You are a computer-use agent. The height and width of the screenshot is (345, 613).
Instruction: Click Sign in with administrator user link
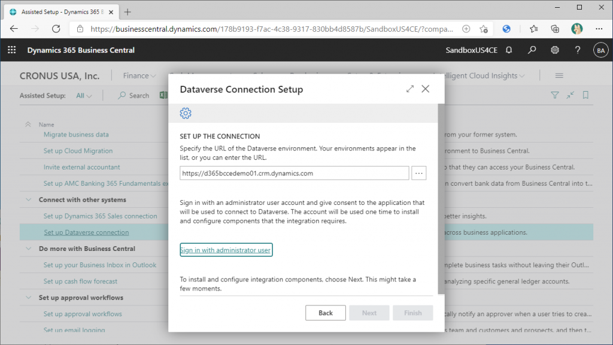click(226, 250)
